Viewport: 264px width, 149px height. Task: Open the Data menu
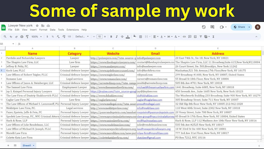pos(52,30)
